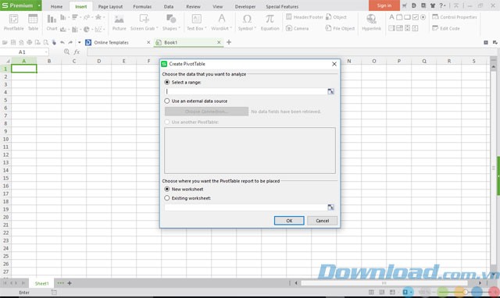The height and width of the screenshot is (298, 500).
Task: Click the sheet list three-dots button
Action: pyautogui.click(x=60, y=283)
